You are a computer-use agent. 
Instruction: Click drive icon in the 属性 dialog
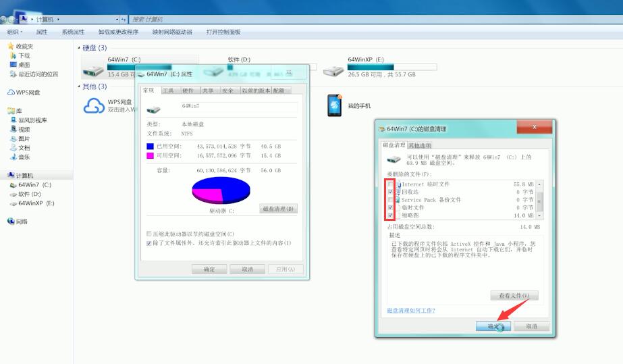[153, 109]
